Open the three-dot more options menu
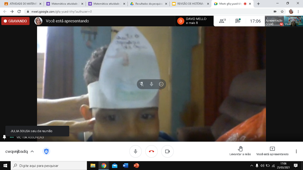 point(296,151)
